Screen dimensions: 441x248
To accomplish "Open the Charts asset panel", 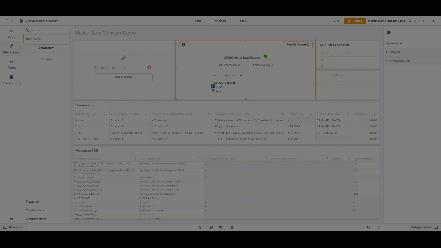I will [11, 64].
